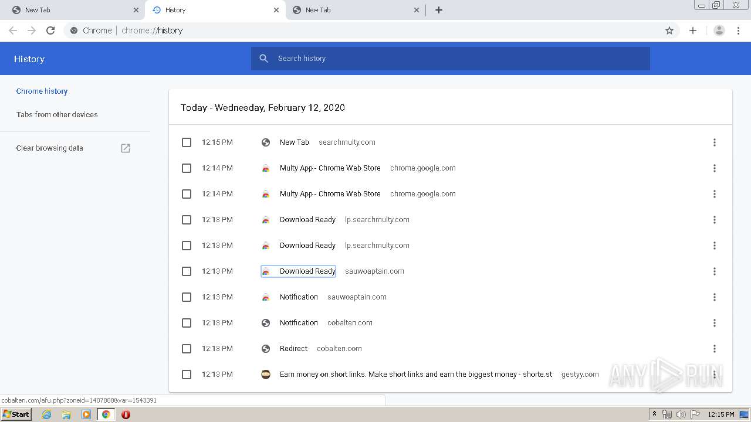Open a new tab with the plus button
This screenshot has height=422, width=751.
click(x=439, y=10)
